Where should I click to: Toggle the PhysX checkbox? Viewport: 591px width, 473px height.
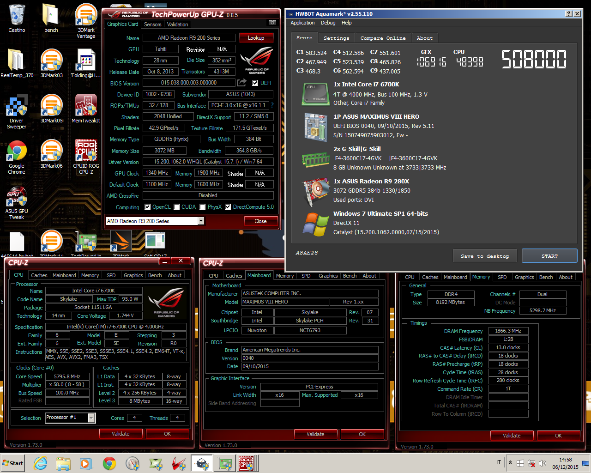(x=203, y=207)
